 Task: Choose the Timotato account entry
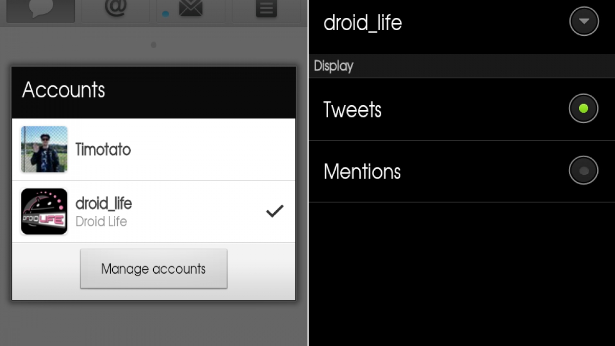coord(154,150)
